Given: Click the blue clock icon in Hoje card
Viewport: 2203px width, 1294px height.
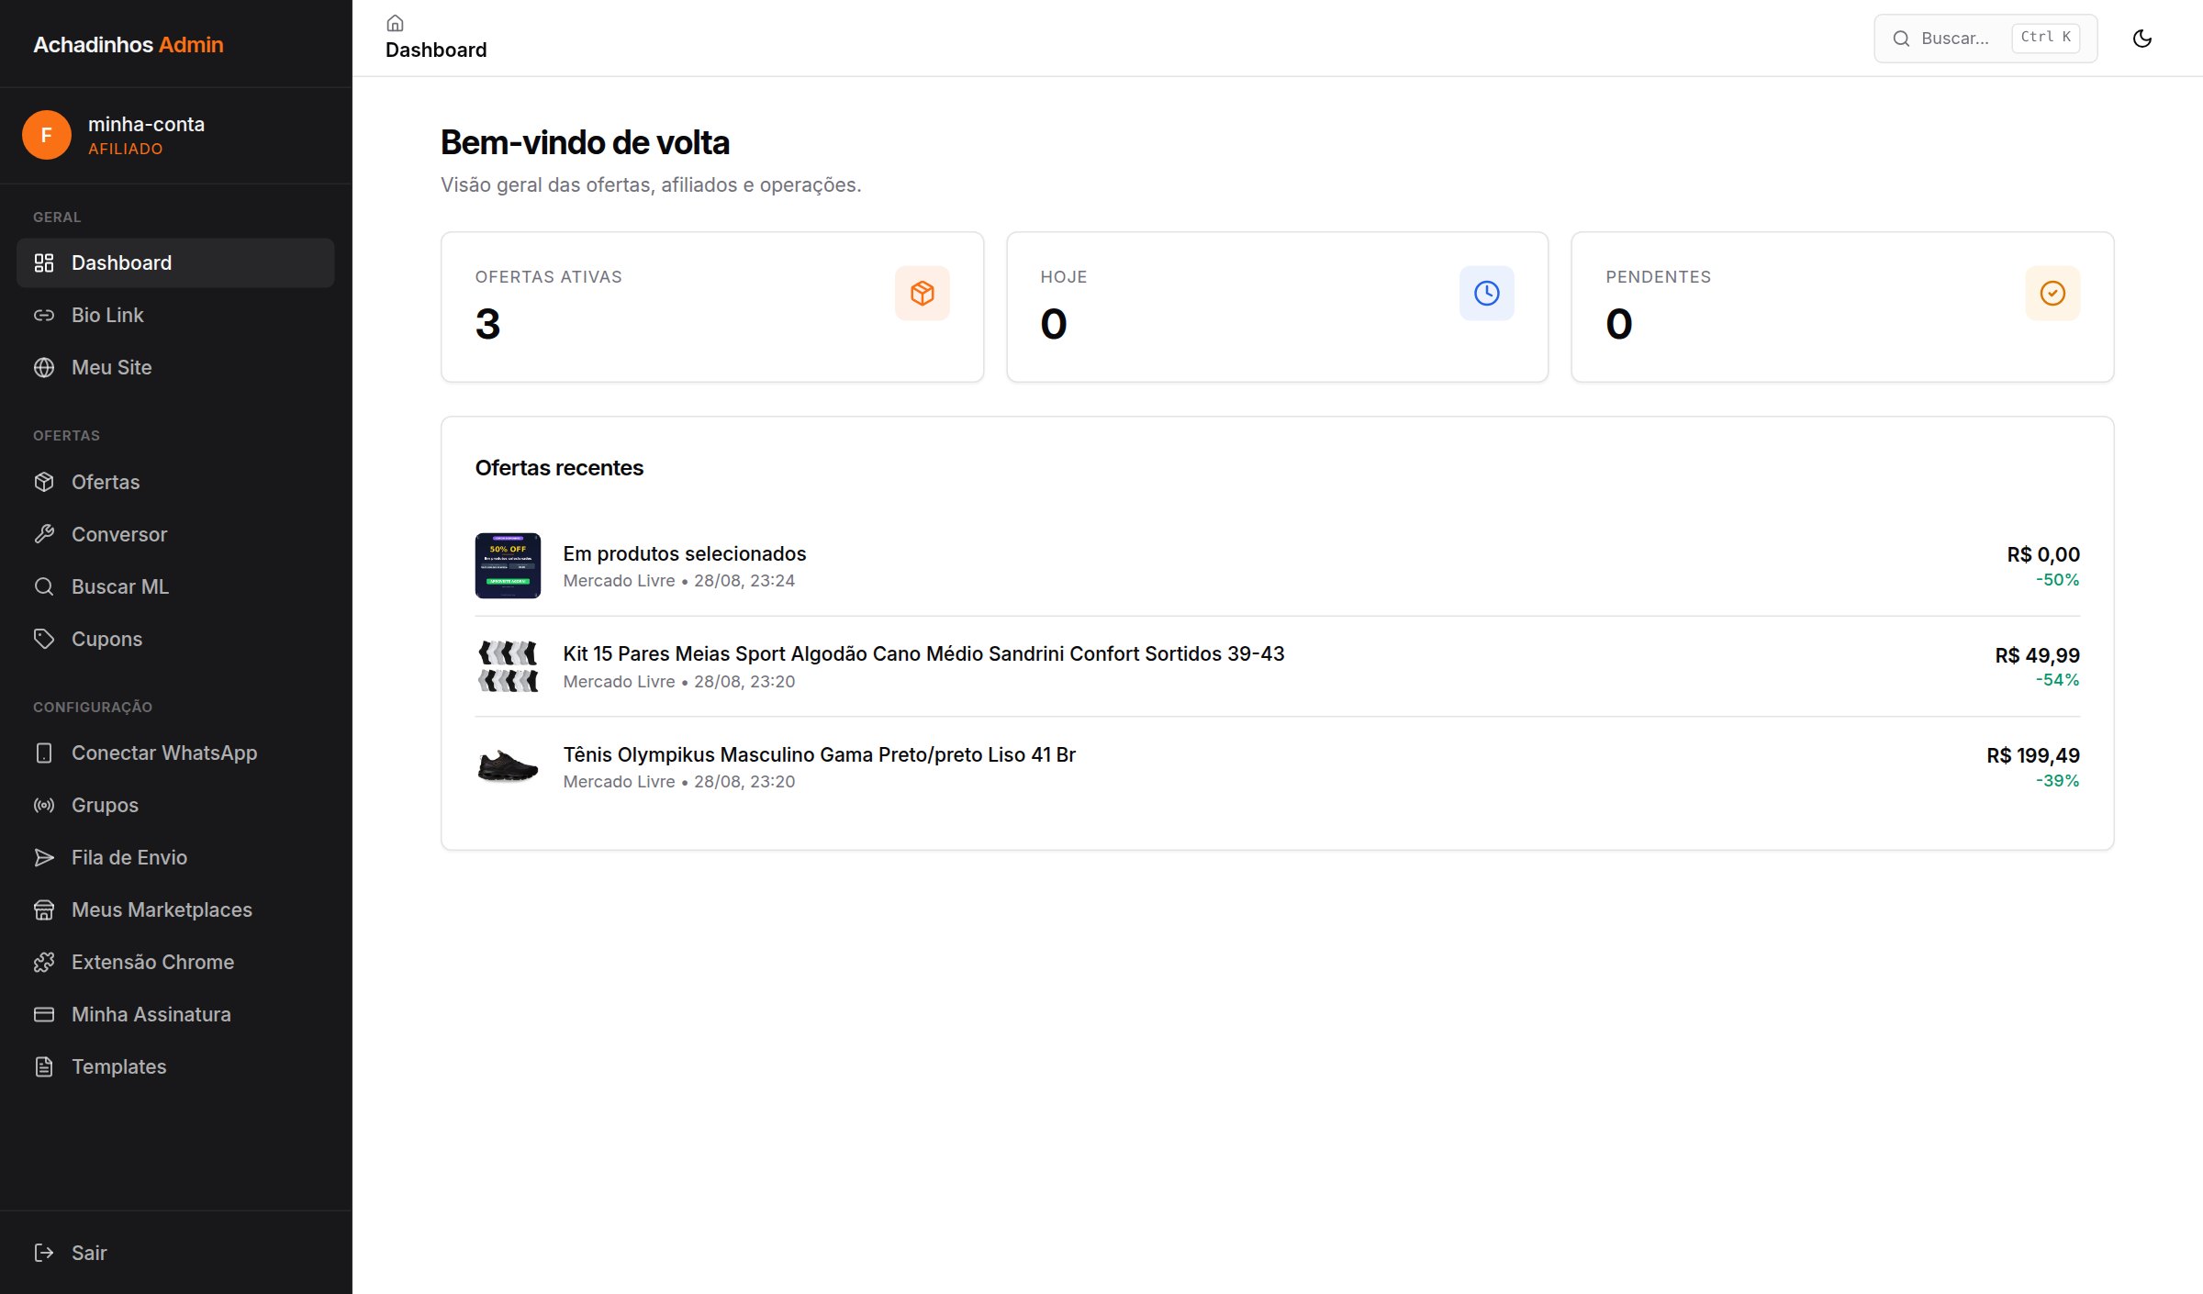Looking at the screenshot, I should pyautogui.click(x=1486, y=293).
